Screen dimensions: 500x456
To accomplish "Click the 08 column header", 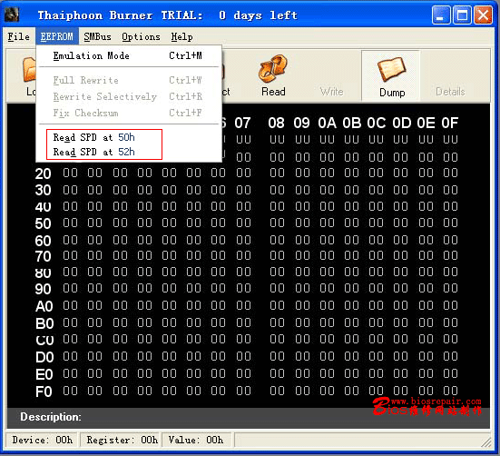I will point(276,123).
